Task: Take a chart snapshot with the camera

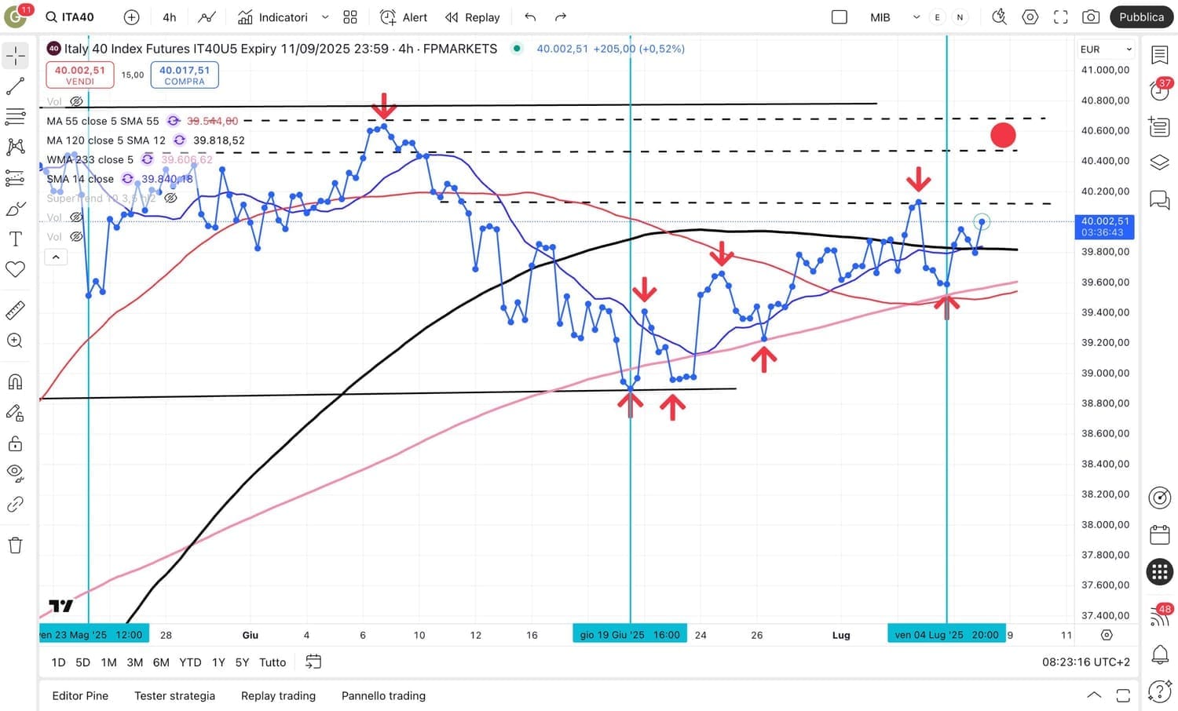Action: click(x=1091, y=17)
